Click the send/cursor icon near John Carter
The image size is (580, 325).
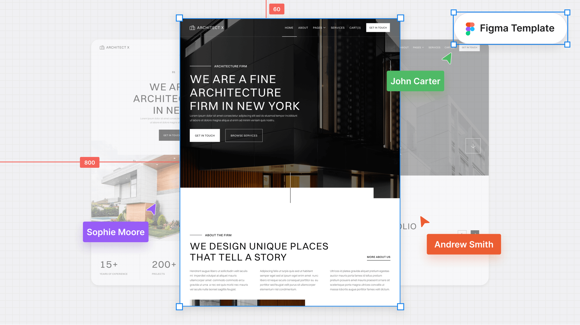pos(447,58)
